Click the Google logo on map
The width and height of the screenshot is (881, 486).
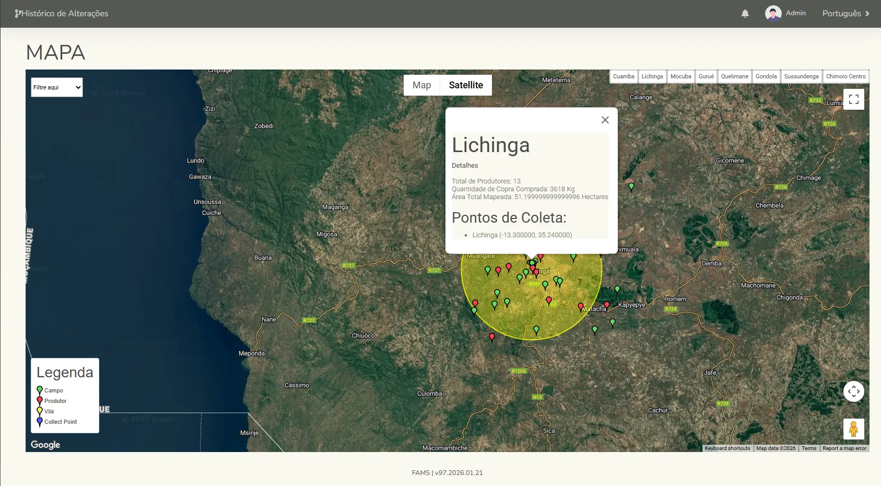tap(45, 445)
